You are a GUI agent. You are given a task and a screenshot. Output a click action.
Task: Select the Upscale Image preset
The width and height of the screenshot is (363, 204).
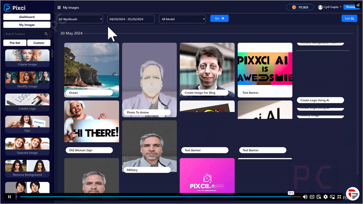[x=27, y=146]
